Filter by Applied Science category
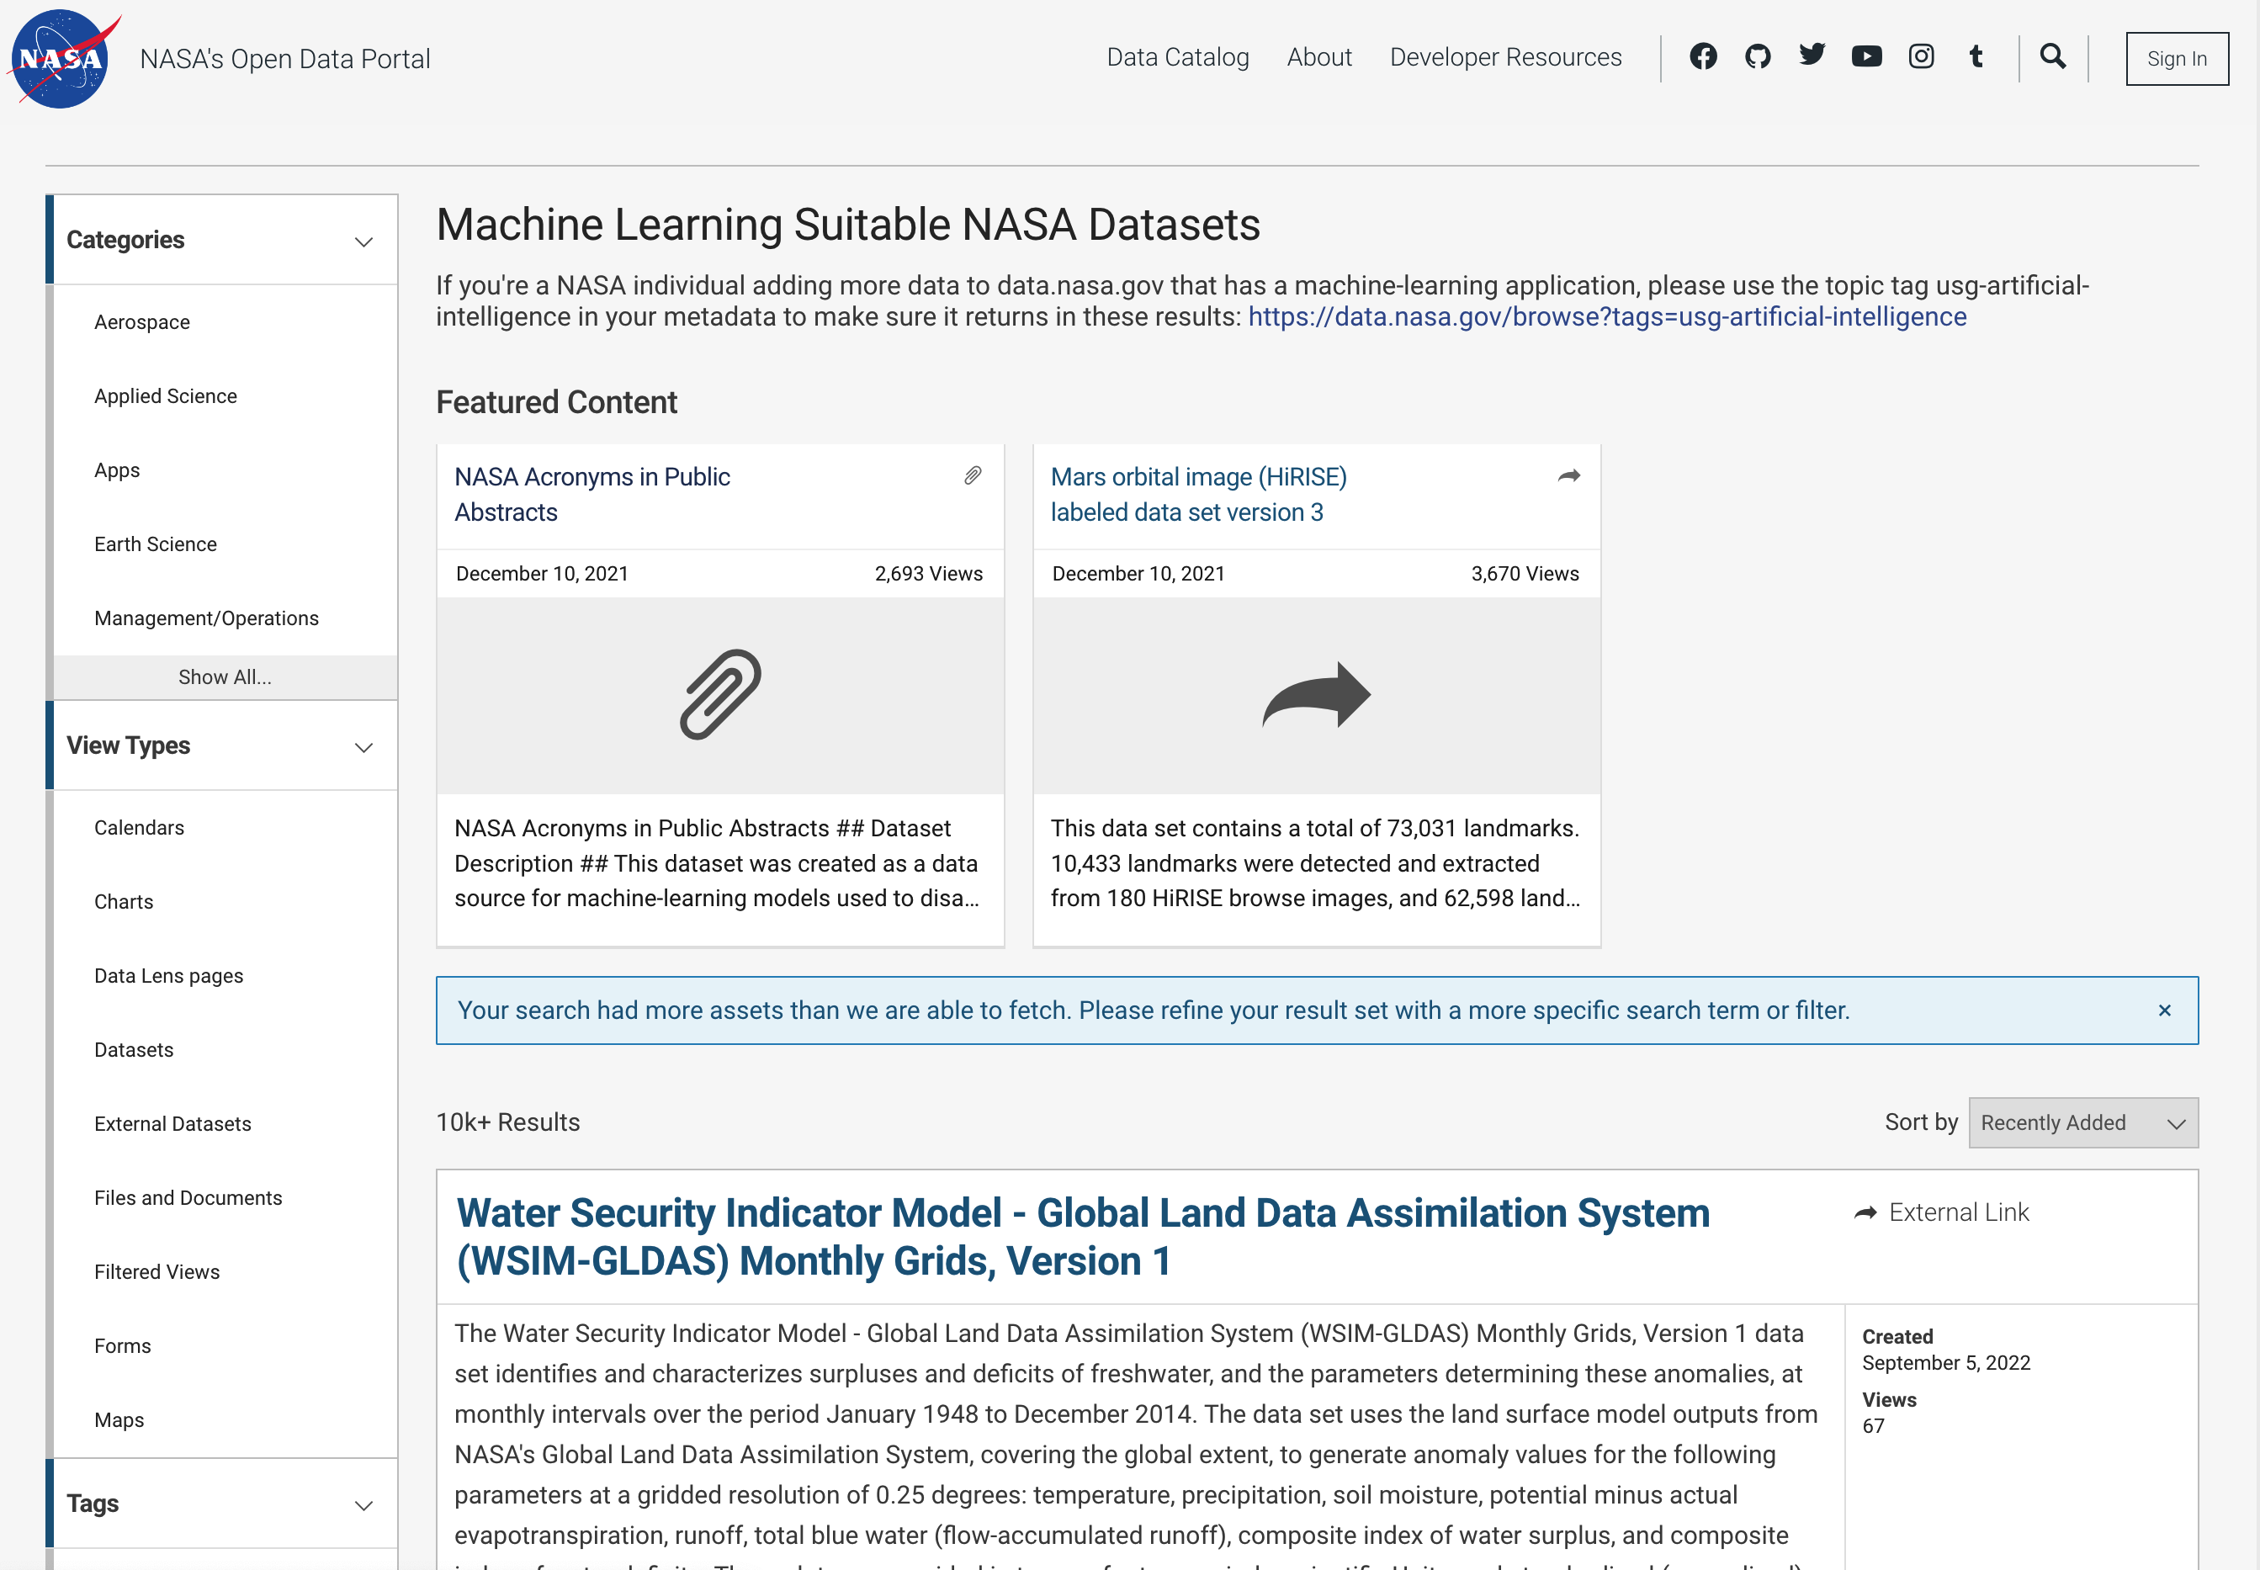 165,395
